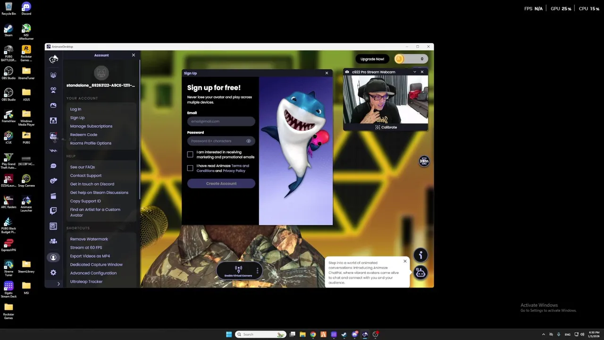Open Dedicated Capture Window shortcut
The width and height of the screenshot is (604, 340).
tap(96, 264)
